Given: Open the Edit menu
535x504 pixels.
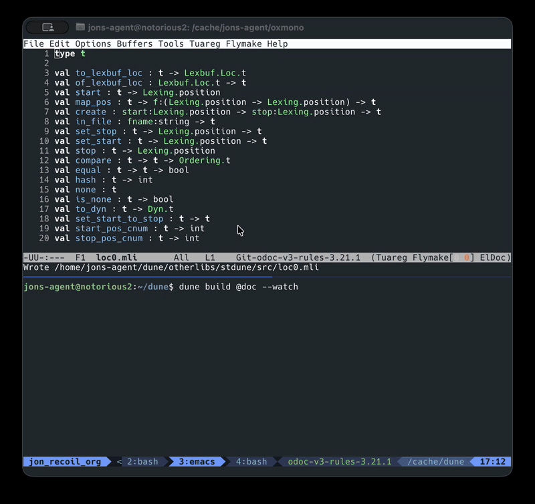Looking at the screenshot, I should [60, 44].
